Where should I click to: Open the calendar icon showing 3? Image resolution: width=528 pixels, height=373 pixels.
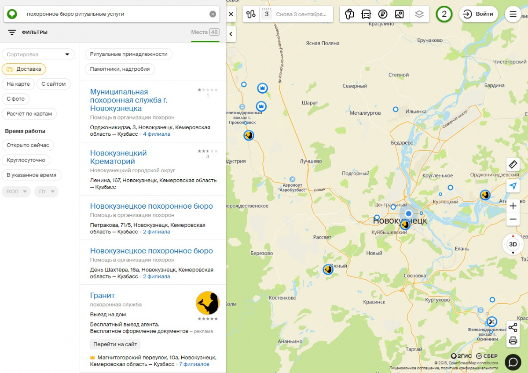click(267, 14)
